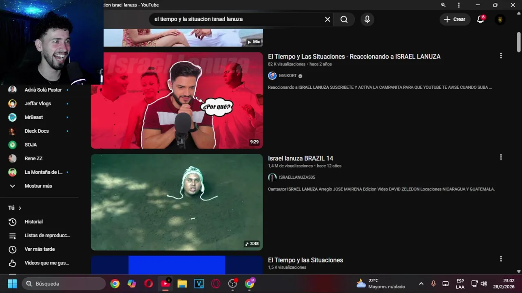
Task: Open File Explorer folder in taskbar
Action: [182, 284]
